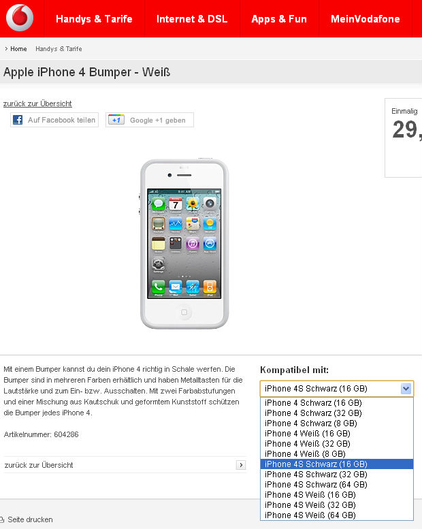Click the Vodafone logo icon

tap(20, 18)
